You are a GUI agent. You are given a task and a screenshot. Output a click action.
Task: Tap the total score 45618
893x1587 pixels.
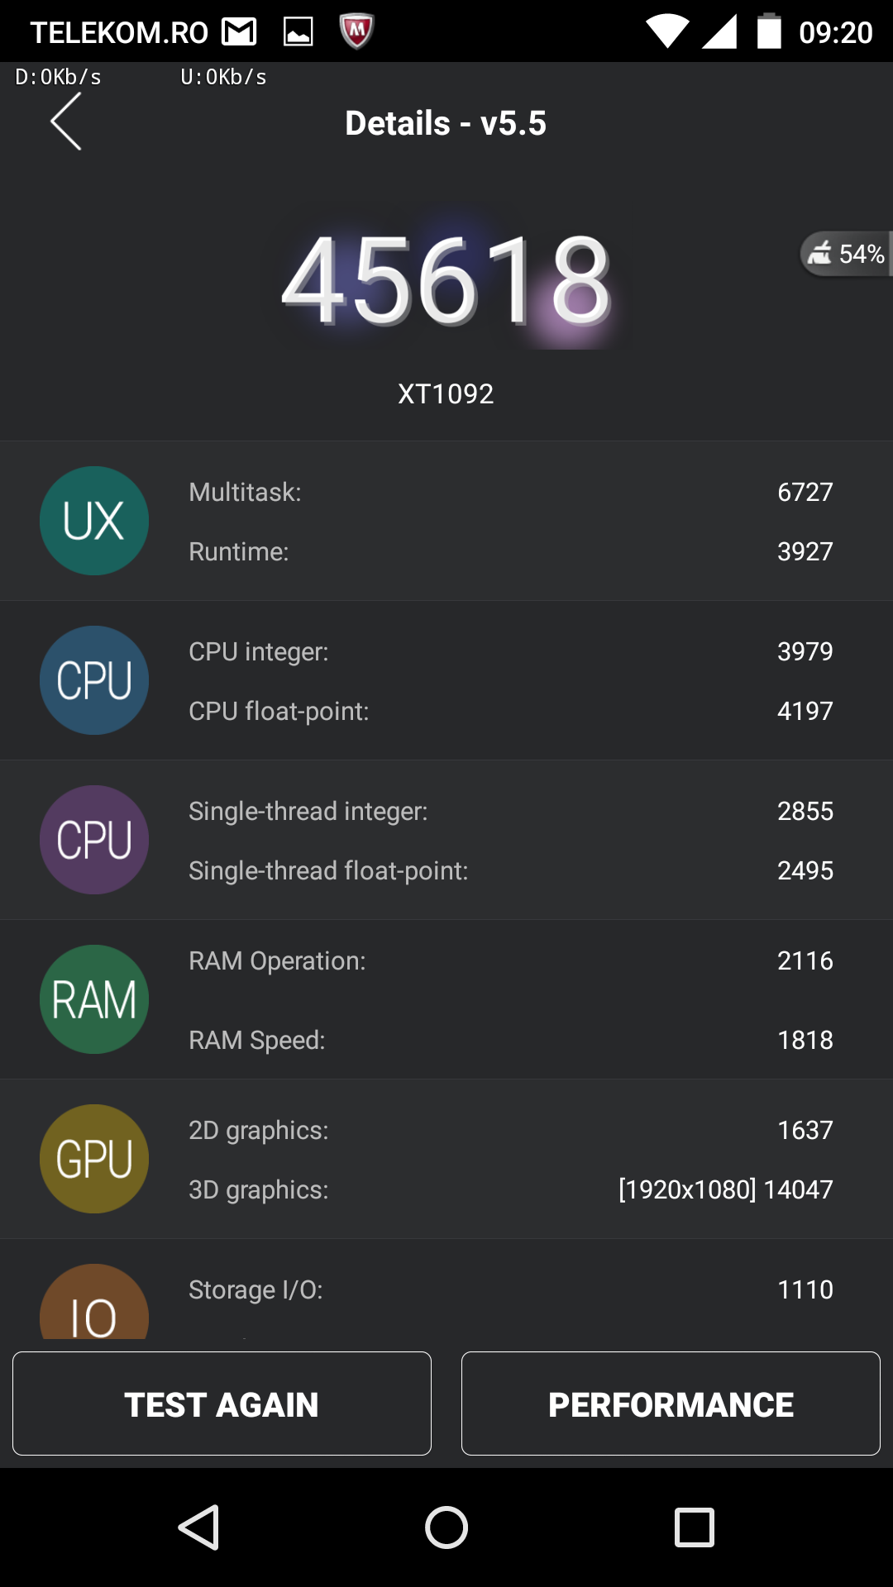point(446,281)
